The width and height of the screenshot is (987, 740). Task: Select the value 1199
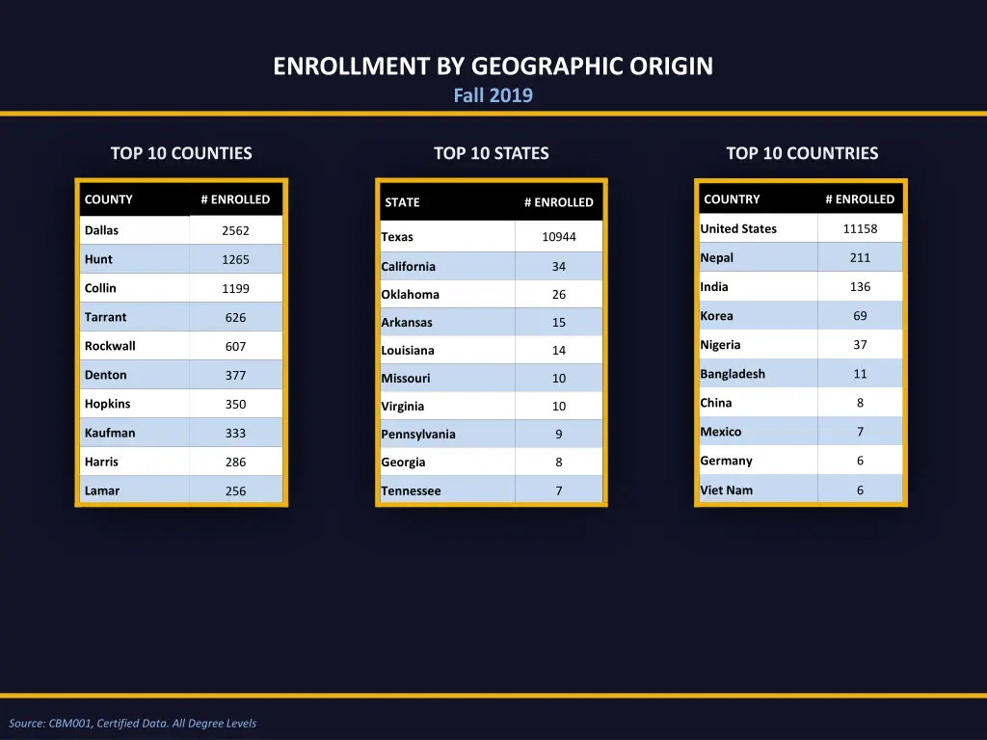click(235, 288)
